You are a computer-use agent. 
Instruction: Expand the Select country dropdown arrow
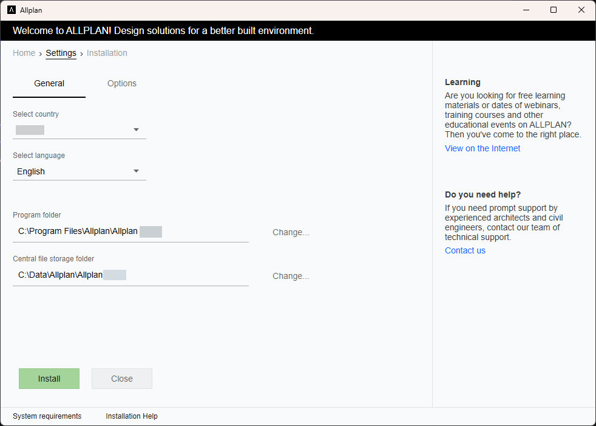(136, 130)
